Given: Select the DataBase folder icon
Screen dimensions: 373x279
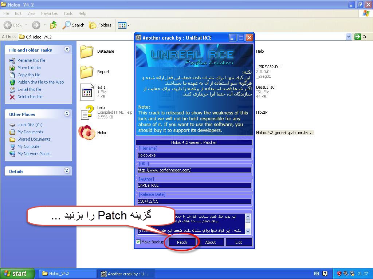Looking at the screenshot, I should tap(87, 52).
